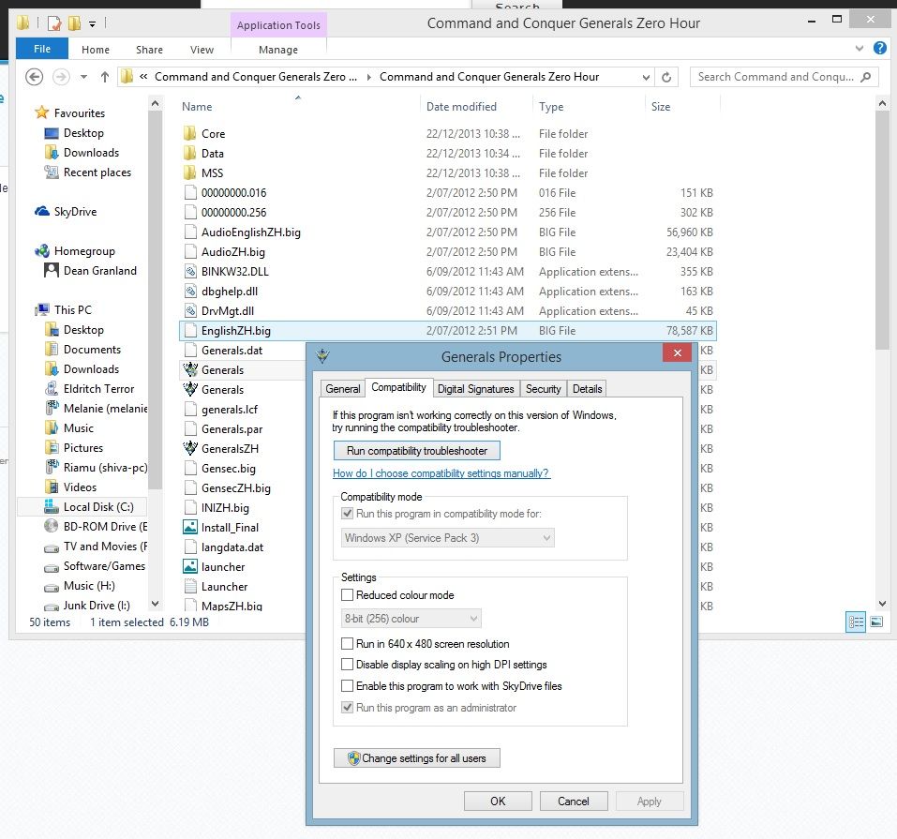Click the This PC computer icon
897x839 pixels.
click(42, 309)
